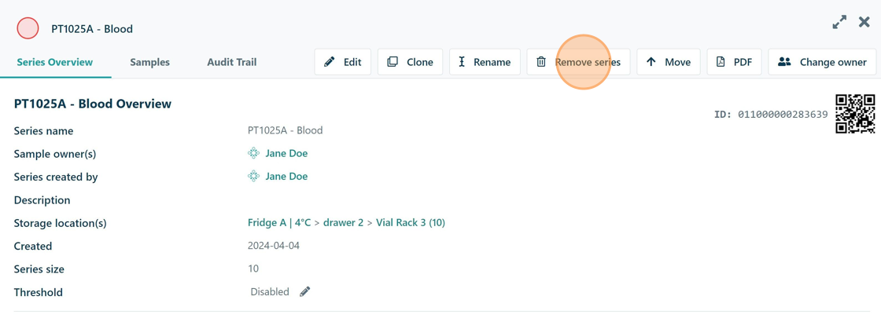Export series as PDF
Image resolution: width=881 pixels, height=318 pixels.
pyautogui.click(x=734, y=62)
